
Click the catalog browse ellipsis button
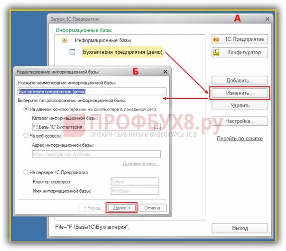coord(157,127)
